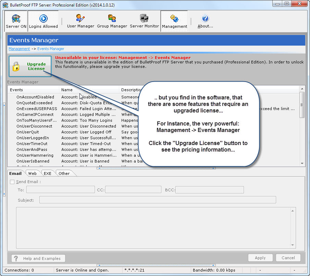Click the '*.*.*.*:21' status bar entry
Viewport: 310px width, 276px height.
coord(134,270)
